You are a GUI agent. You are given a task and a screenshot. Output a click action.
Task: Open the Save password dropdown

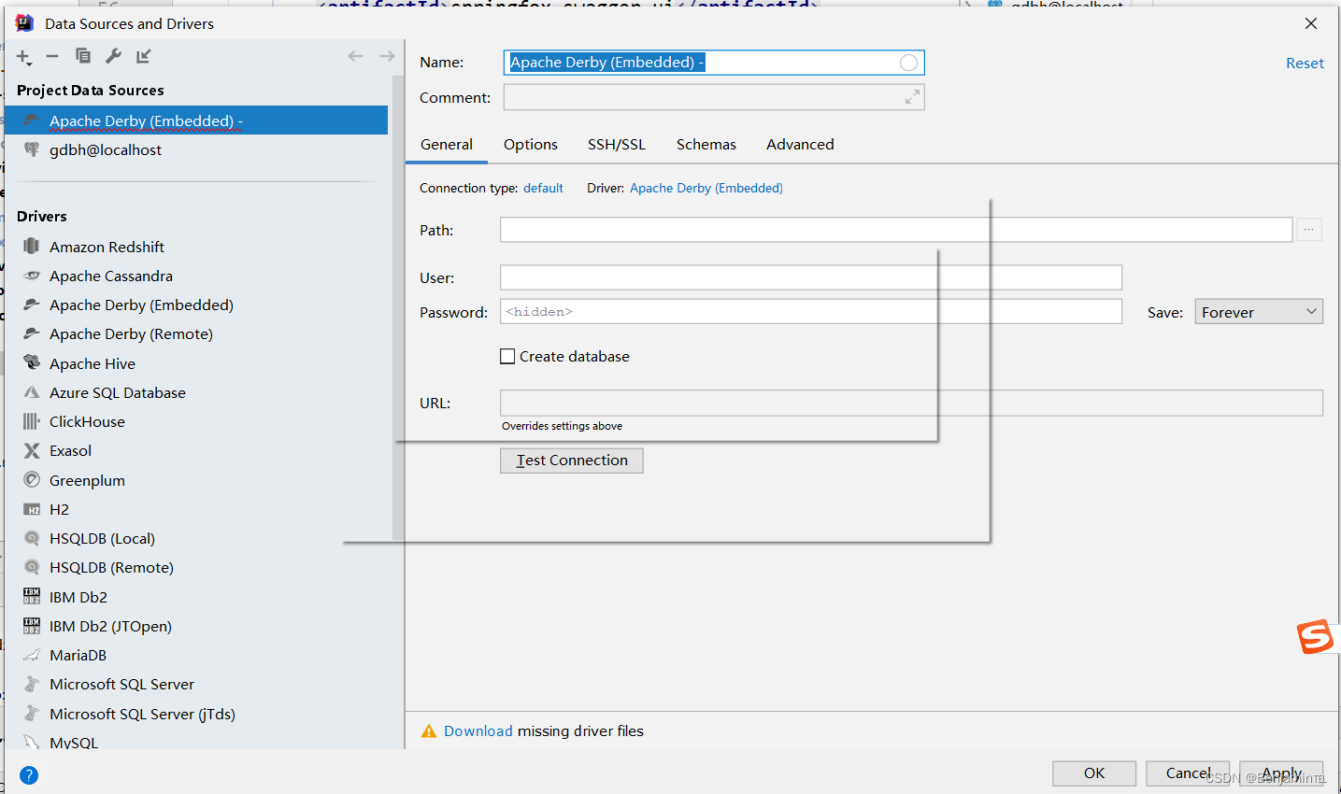tap(1259, 312)
